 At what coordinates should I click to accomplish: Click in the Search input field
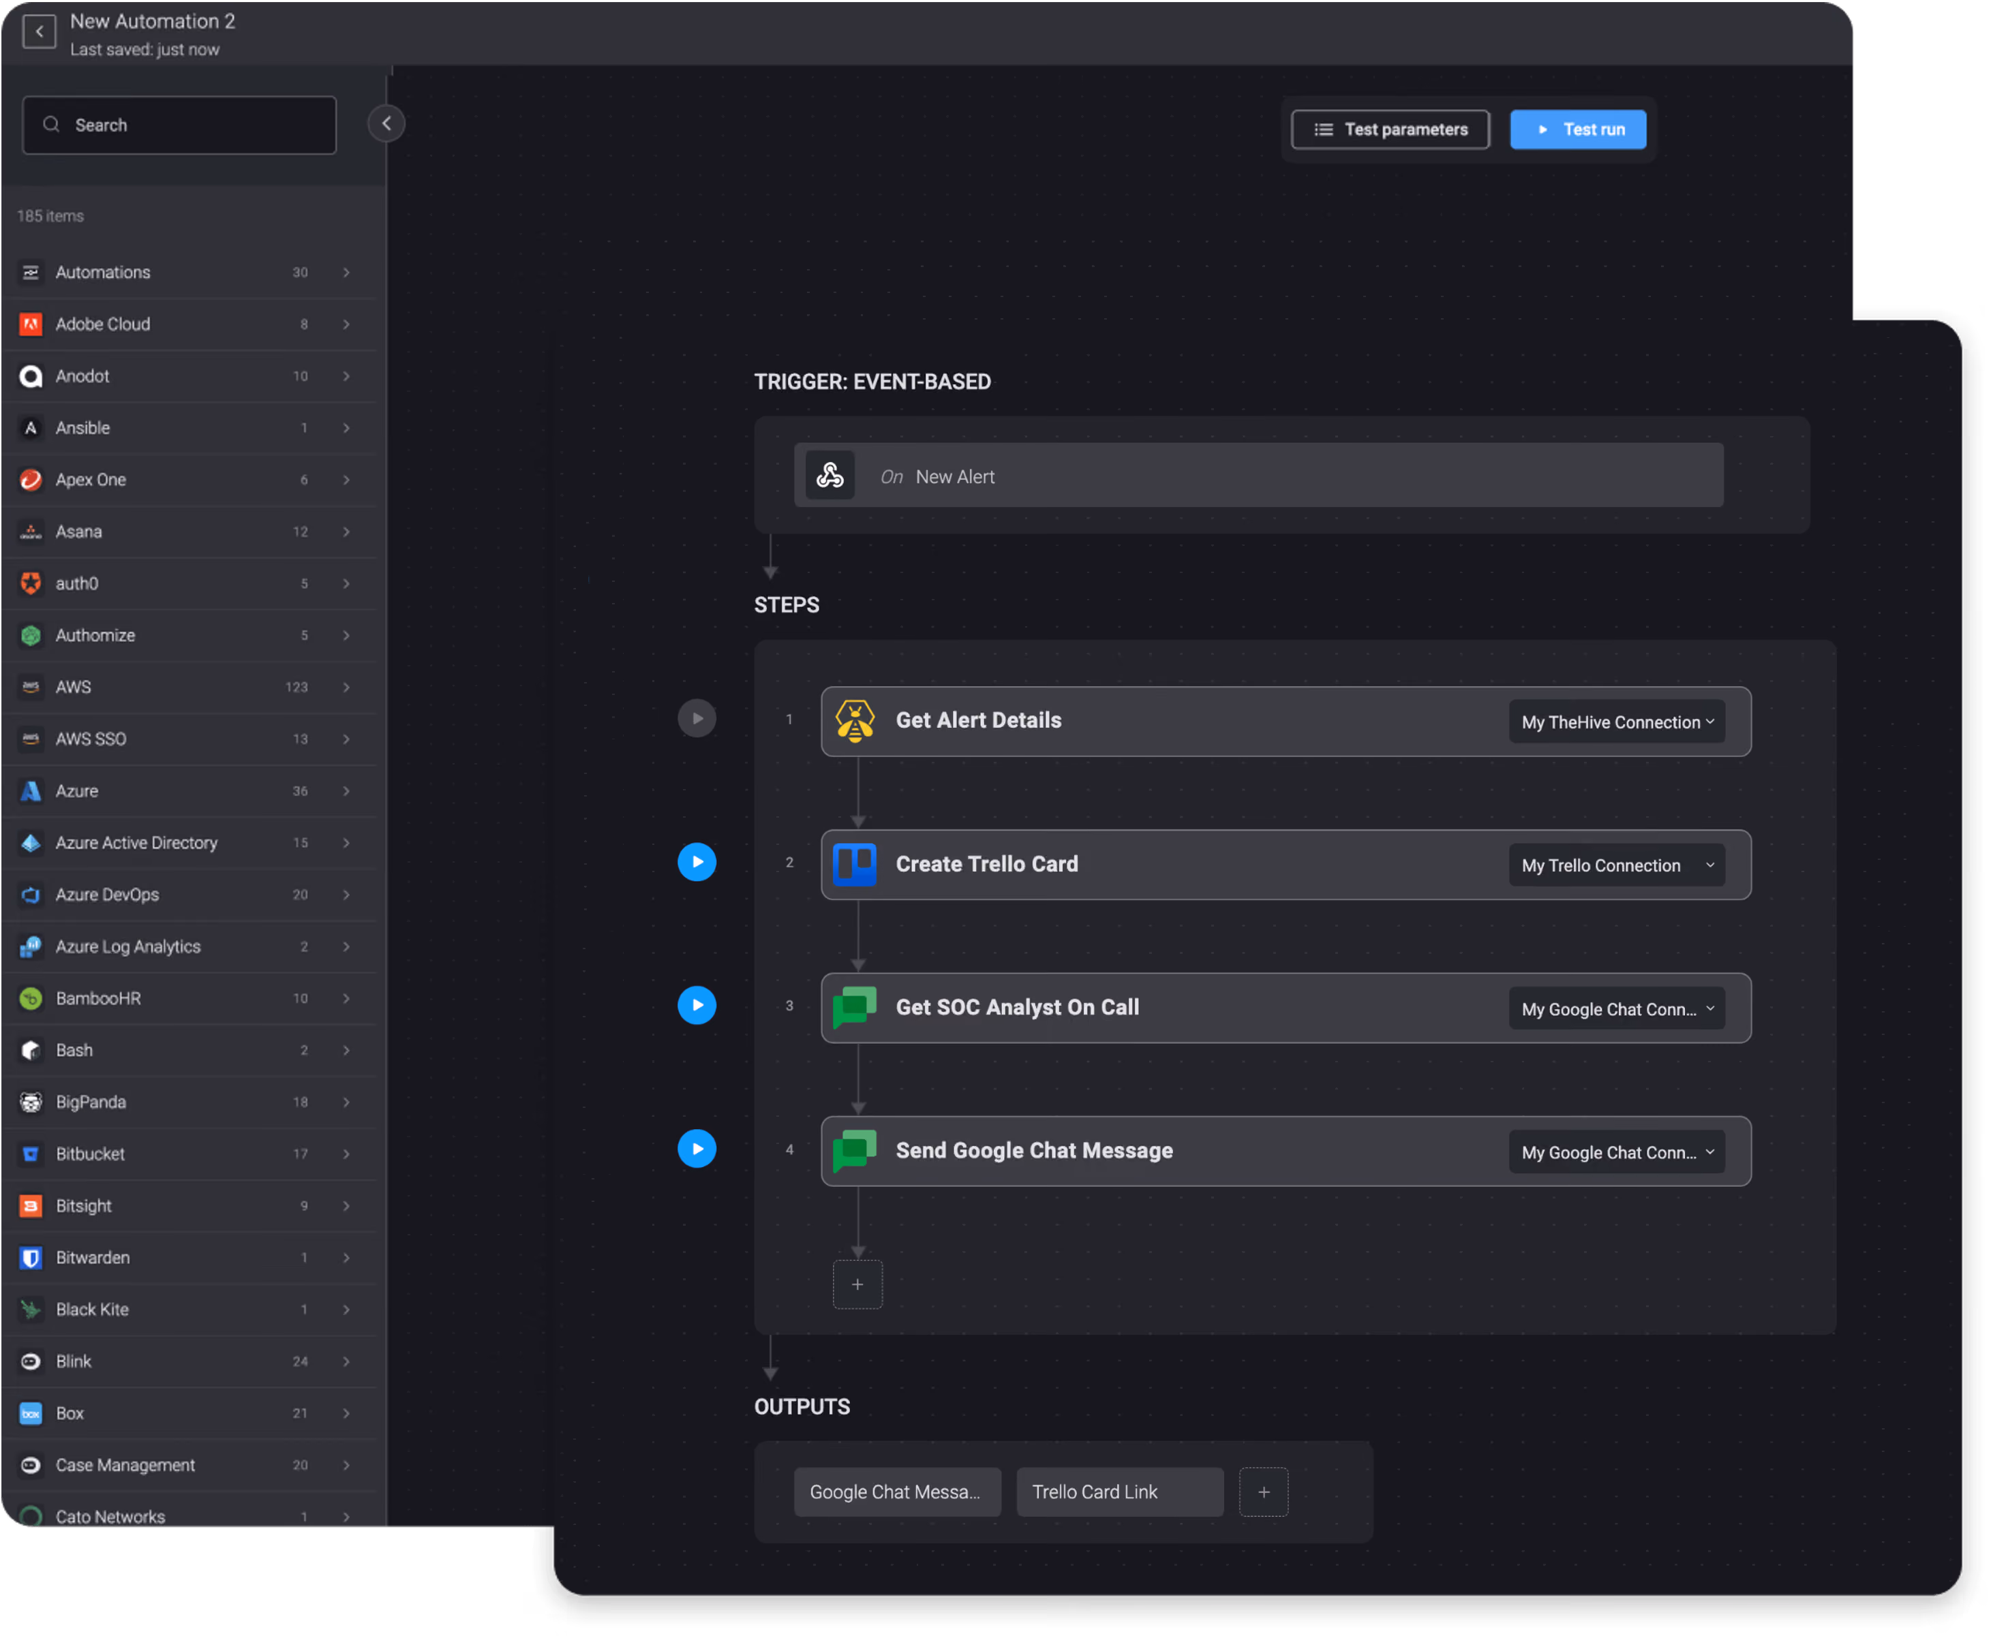point(179,125)
